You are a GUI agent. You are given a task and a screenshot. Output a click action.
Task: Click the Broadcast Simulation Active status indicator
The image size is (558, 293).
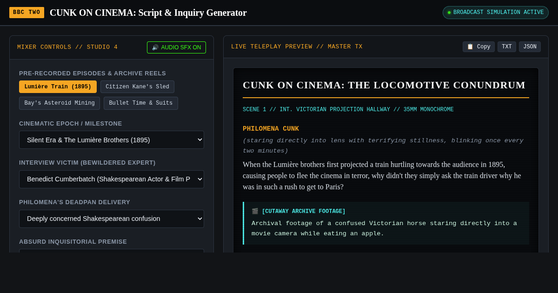tap(496, 13)
